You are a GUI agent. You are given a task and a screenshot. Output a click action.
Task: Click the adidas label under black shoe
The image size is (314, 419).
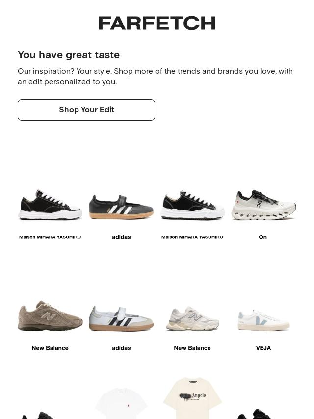121,237
